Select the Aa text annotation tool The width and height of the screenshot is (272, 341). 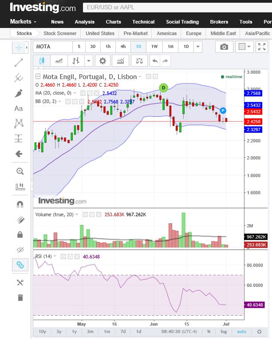19,108
